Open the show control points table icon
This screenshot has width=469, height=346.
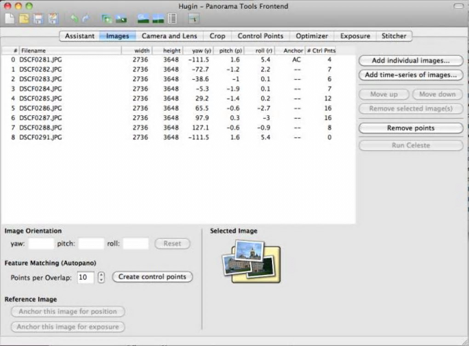172,19
